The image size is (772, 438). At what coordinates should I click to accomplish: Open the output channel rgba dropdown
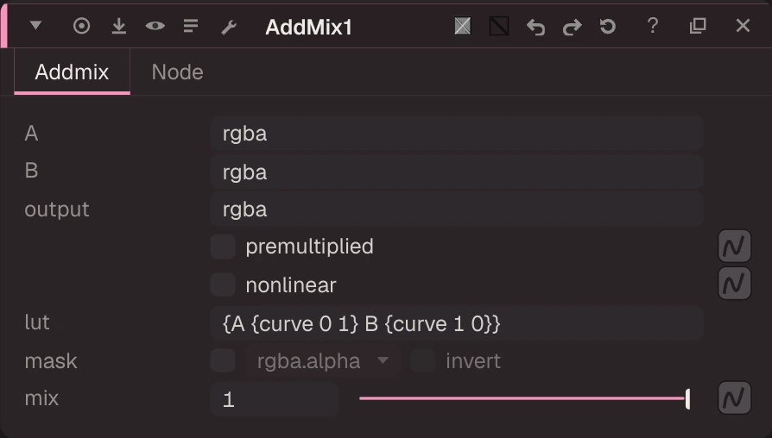coord(457,210)
